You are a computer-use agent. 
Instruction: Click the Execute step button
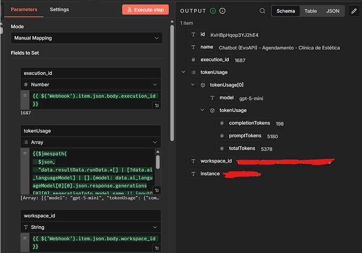pyautogui.click(x=145, y=9)
